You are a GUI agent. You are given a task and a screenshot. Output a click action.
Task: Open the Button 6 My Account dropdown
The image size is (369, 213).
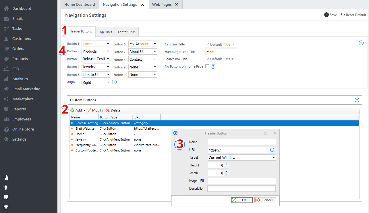(143, 44)
